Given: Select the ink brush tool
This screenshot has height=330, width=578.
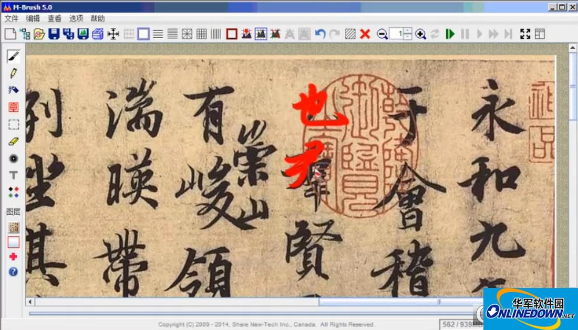Looking at the screenshot, I should 14,56.
